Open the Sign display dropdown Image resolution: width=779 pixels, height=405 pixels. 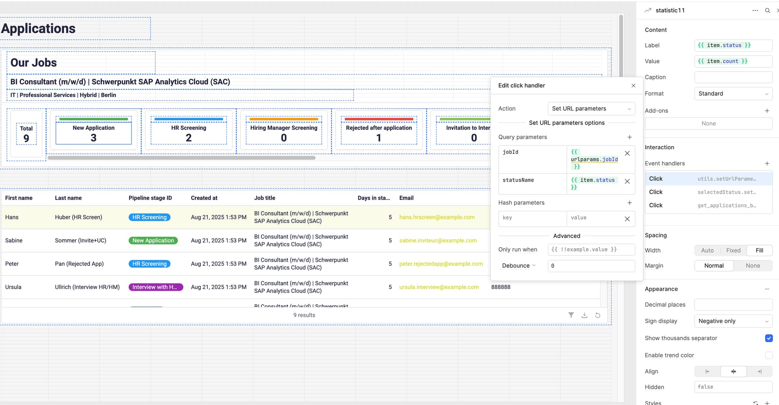(733, 321)
